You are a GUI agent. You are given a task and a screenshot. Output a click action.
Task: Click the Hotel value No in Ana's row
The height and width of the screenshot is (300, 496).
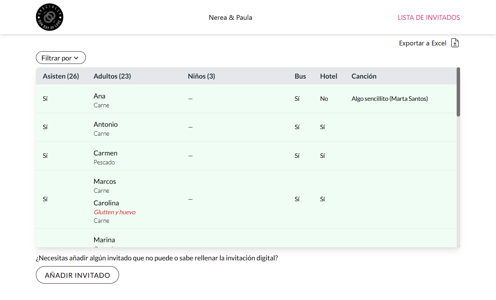tap(324, 99)
